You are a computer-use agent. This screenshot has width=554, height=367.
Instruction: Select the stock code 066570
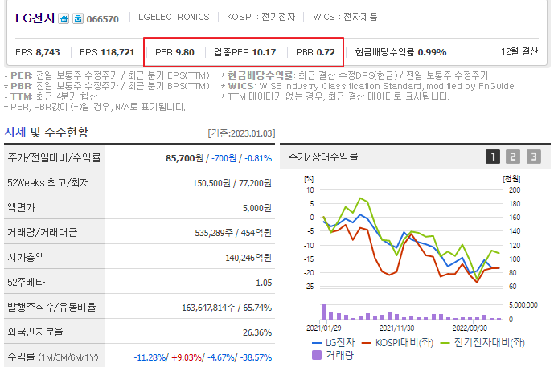click(102, 19)
